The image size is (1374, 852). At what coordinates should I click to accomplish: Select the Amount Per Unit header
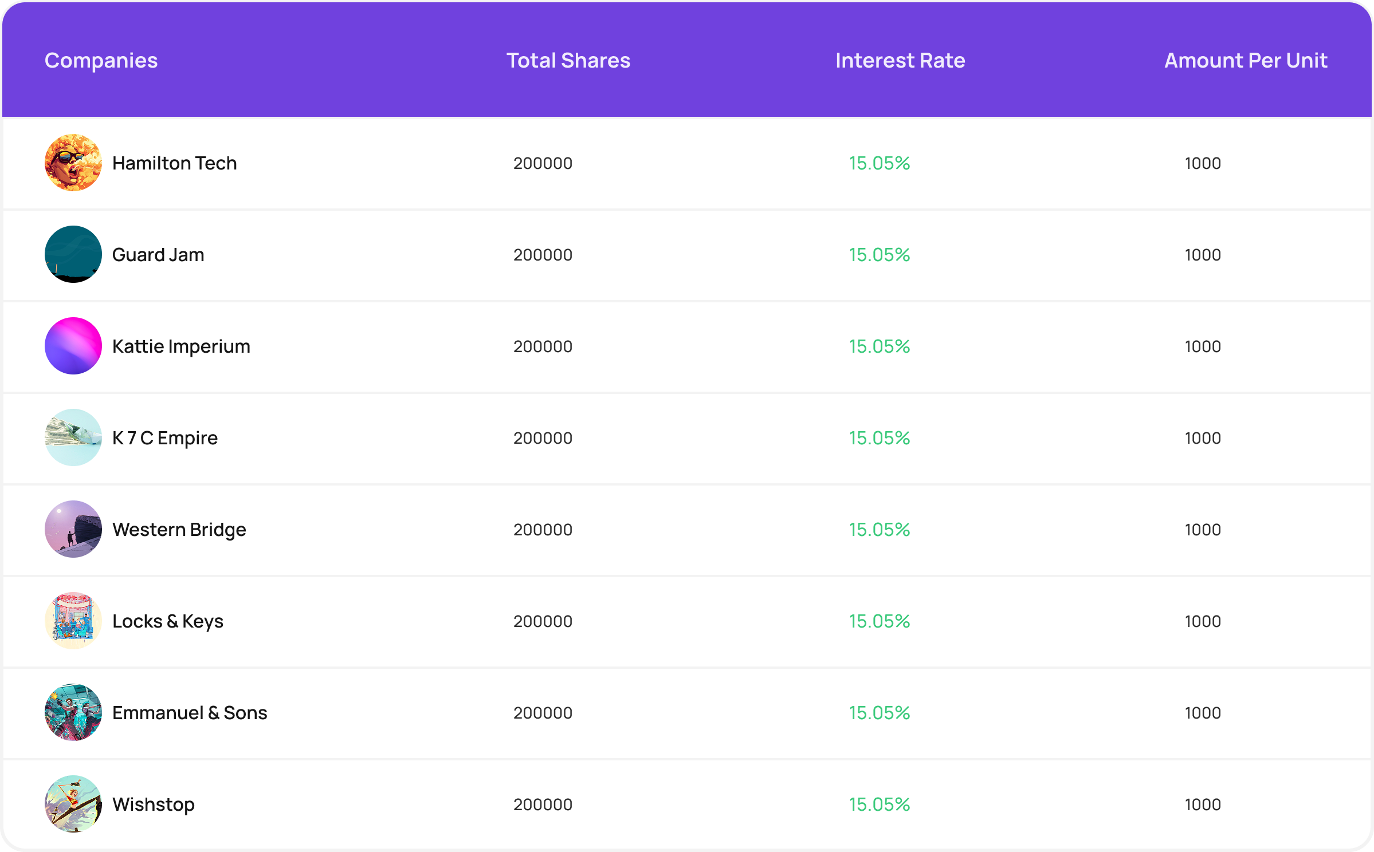[1246, 61]
